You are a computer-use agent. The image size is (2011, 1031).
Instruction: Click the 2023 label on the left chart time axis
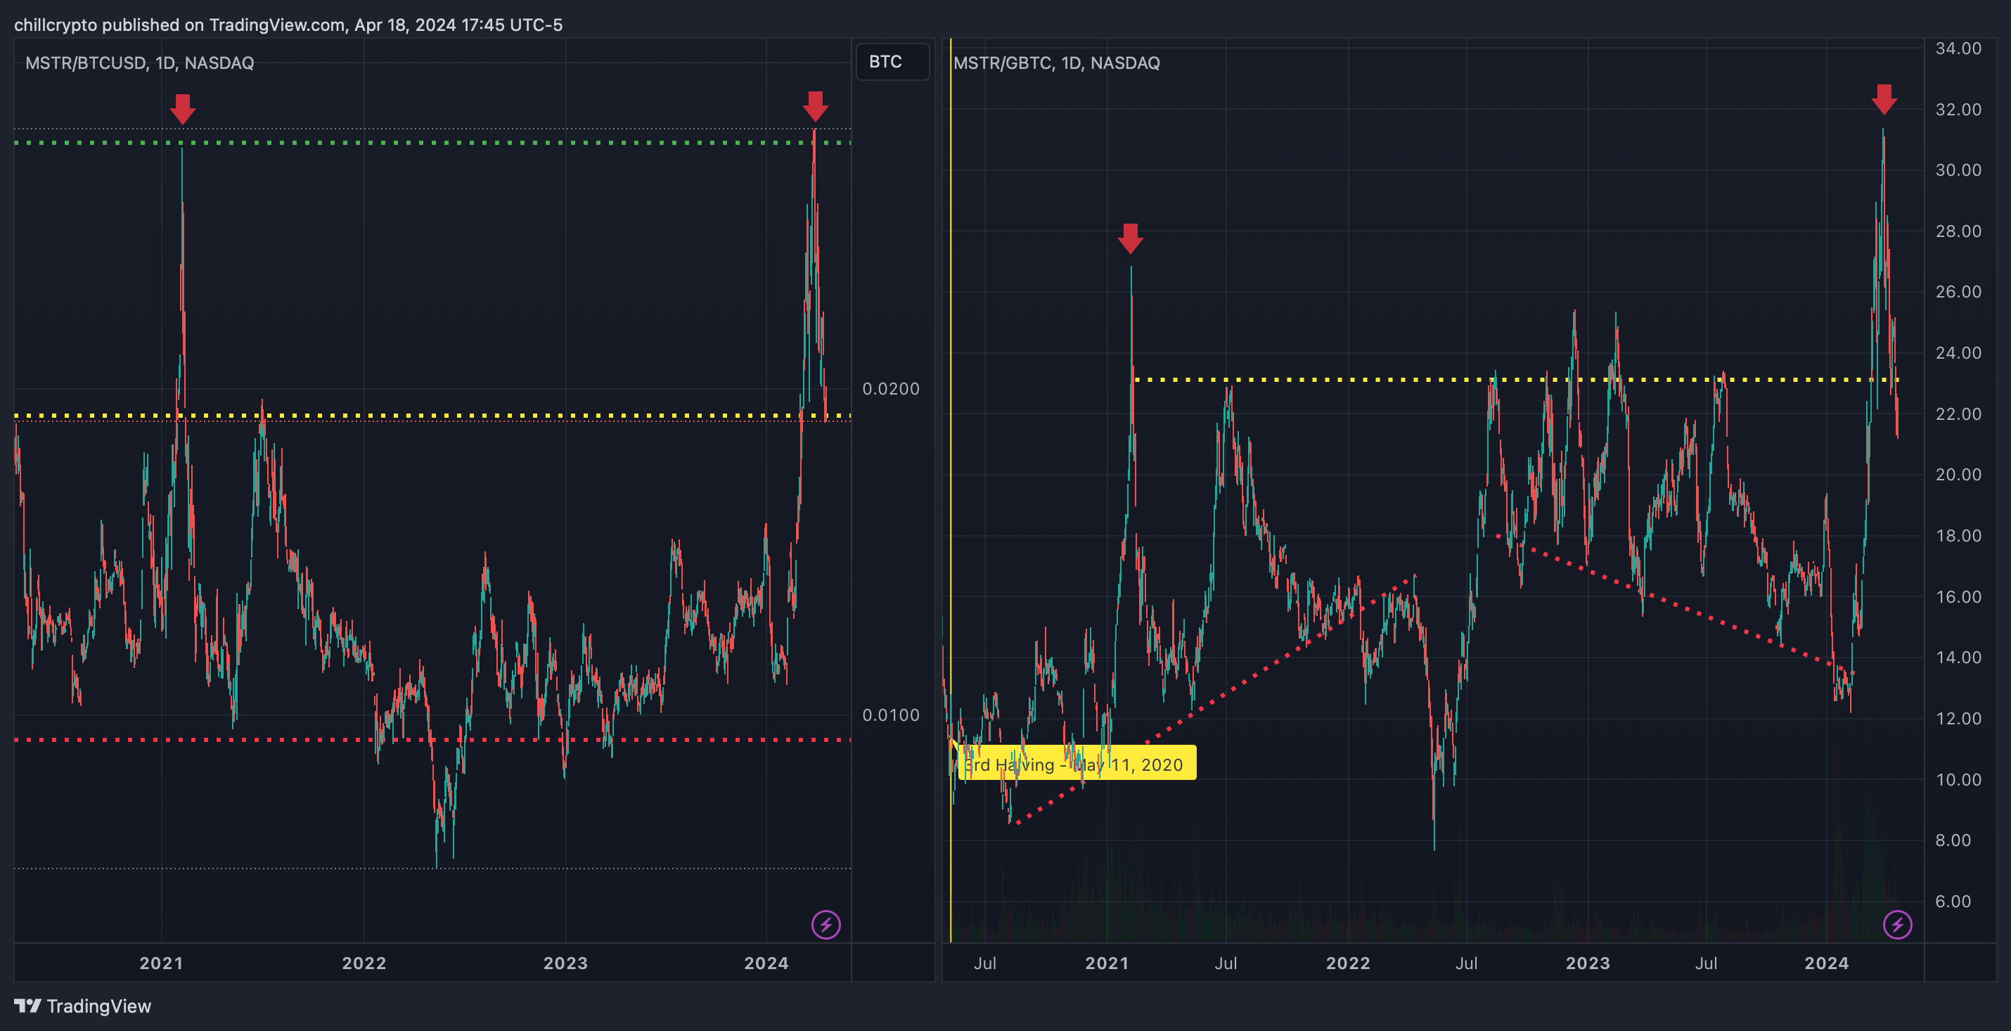tap(566, 963)
